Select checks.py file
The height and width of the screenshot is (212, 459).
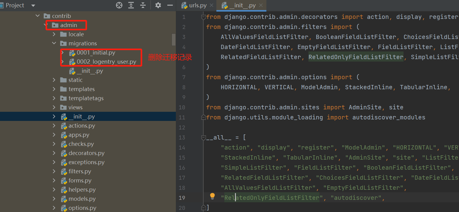click(x=81, y=144)
